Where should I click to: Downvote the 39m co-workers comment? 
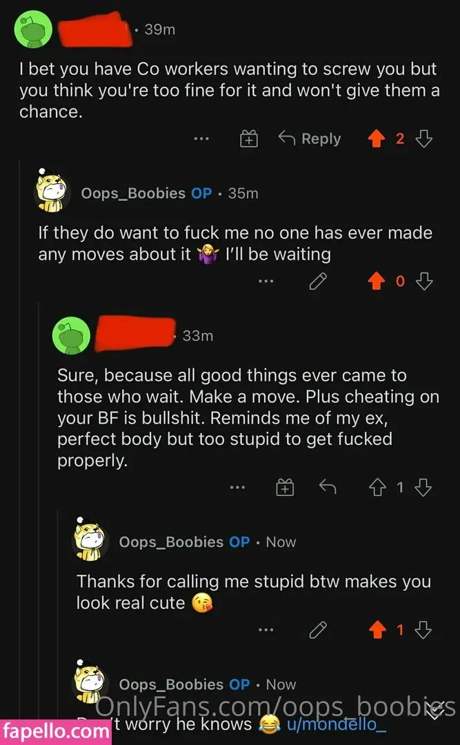[424, 139]
